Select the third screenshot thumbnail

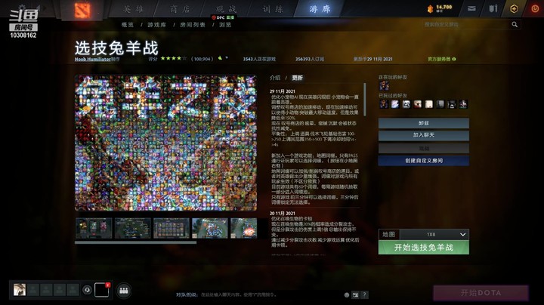[172, 228]
